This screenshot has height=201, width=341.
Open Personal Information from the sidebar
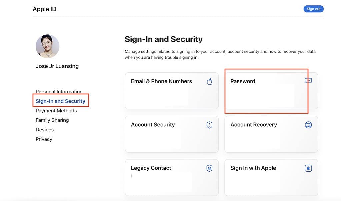59,91
